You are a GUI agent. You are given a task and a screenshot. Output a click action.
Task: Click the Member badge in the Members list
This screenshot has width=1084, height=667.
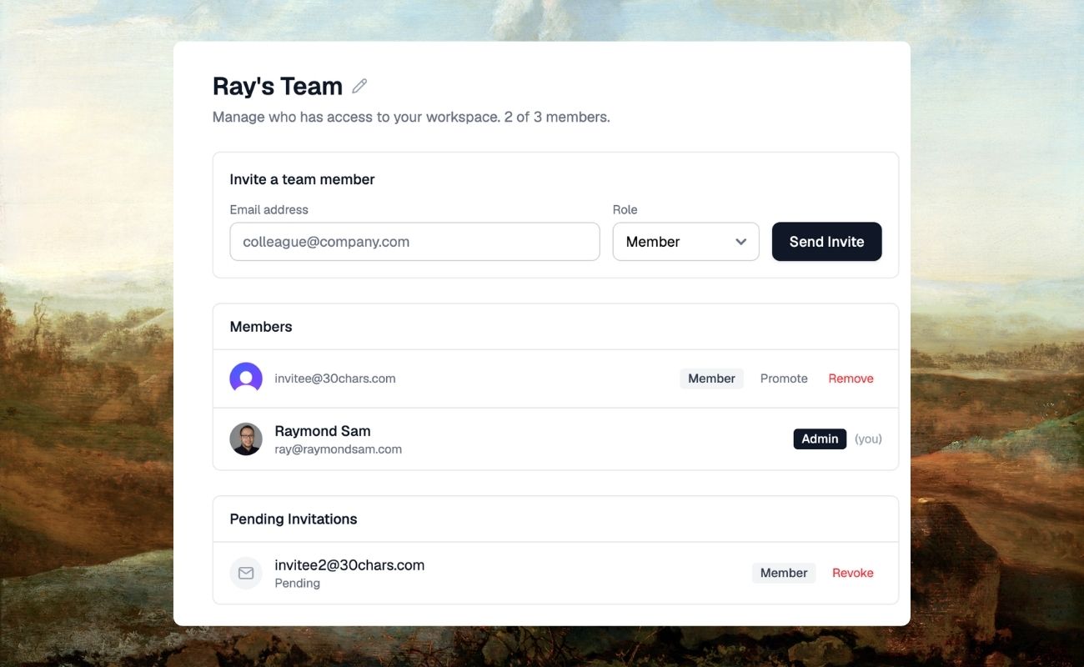(711, 379)
